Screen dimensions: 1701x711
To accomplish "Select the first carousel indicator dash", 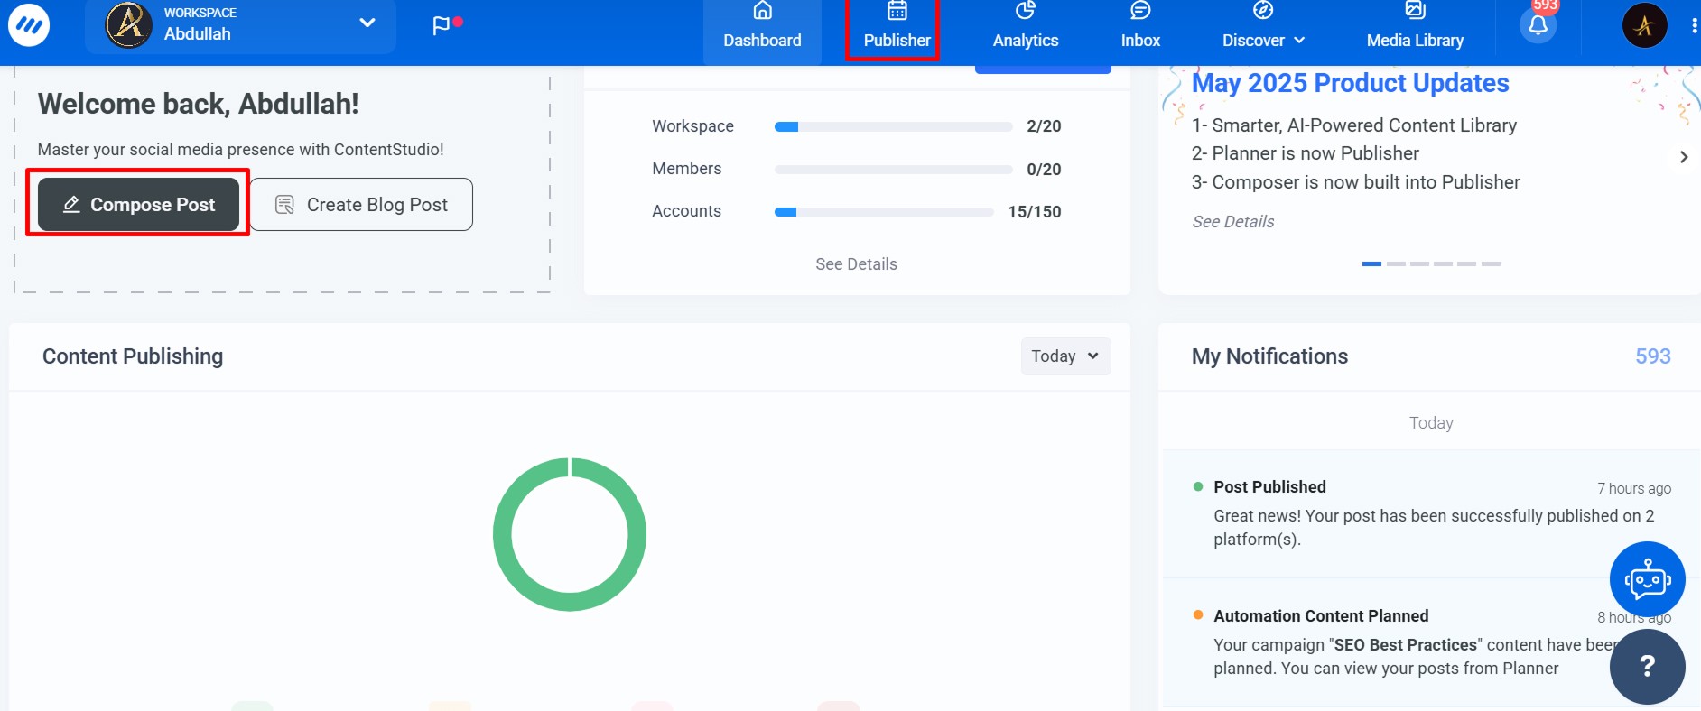I will (x=1371, y=263).
